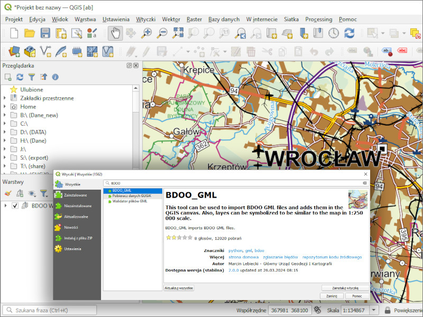
Task: Create a new project with blank page icon
Action: click(14, 33)
